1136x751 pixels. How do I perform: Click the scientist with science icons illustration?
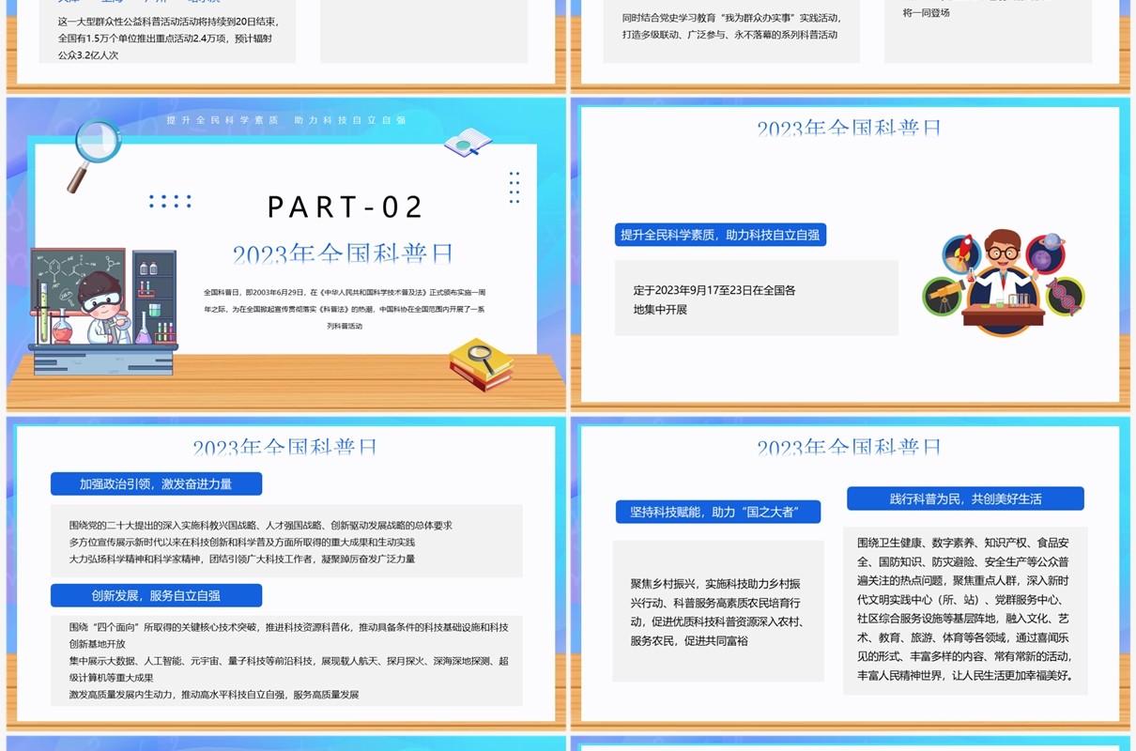(x=1003, y=282)
